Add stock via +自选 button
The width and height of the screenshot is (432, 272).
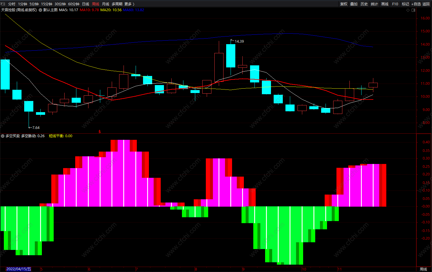[416, 4]
